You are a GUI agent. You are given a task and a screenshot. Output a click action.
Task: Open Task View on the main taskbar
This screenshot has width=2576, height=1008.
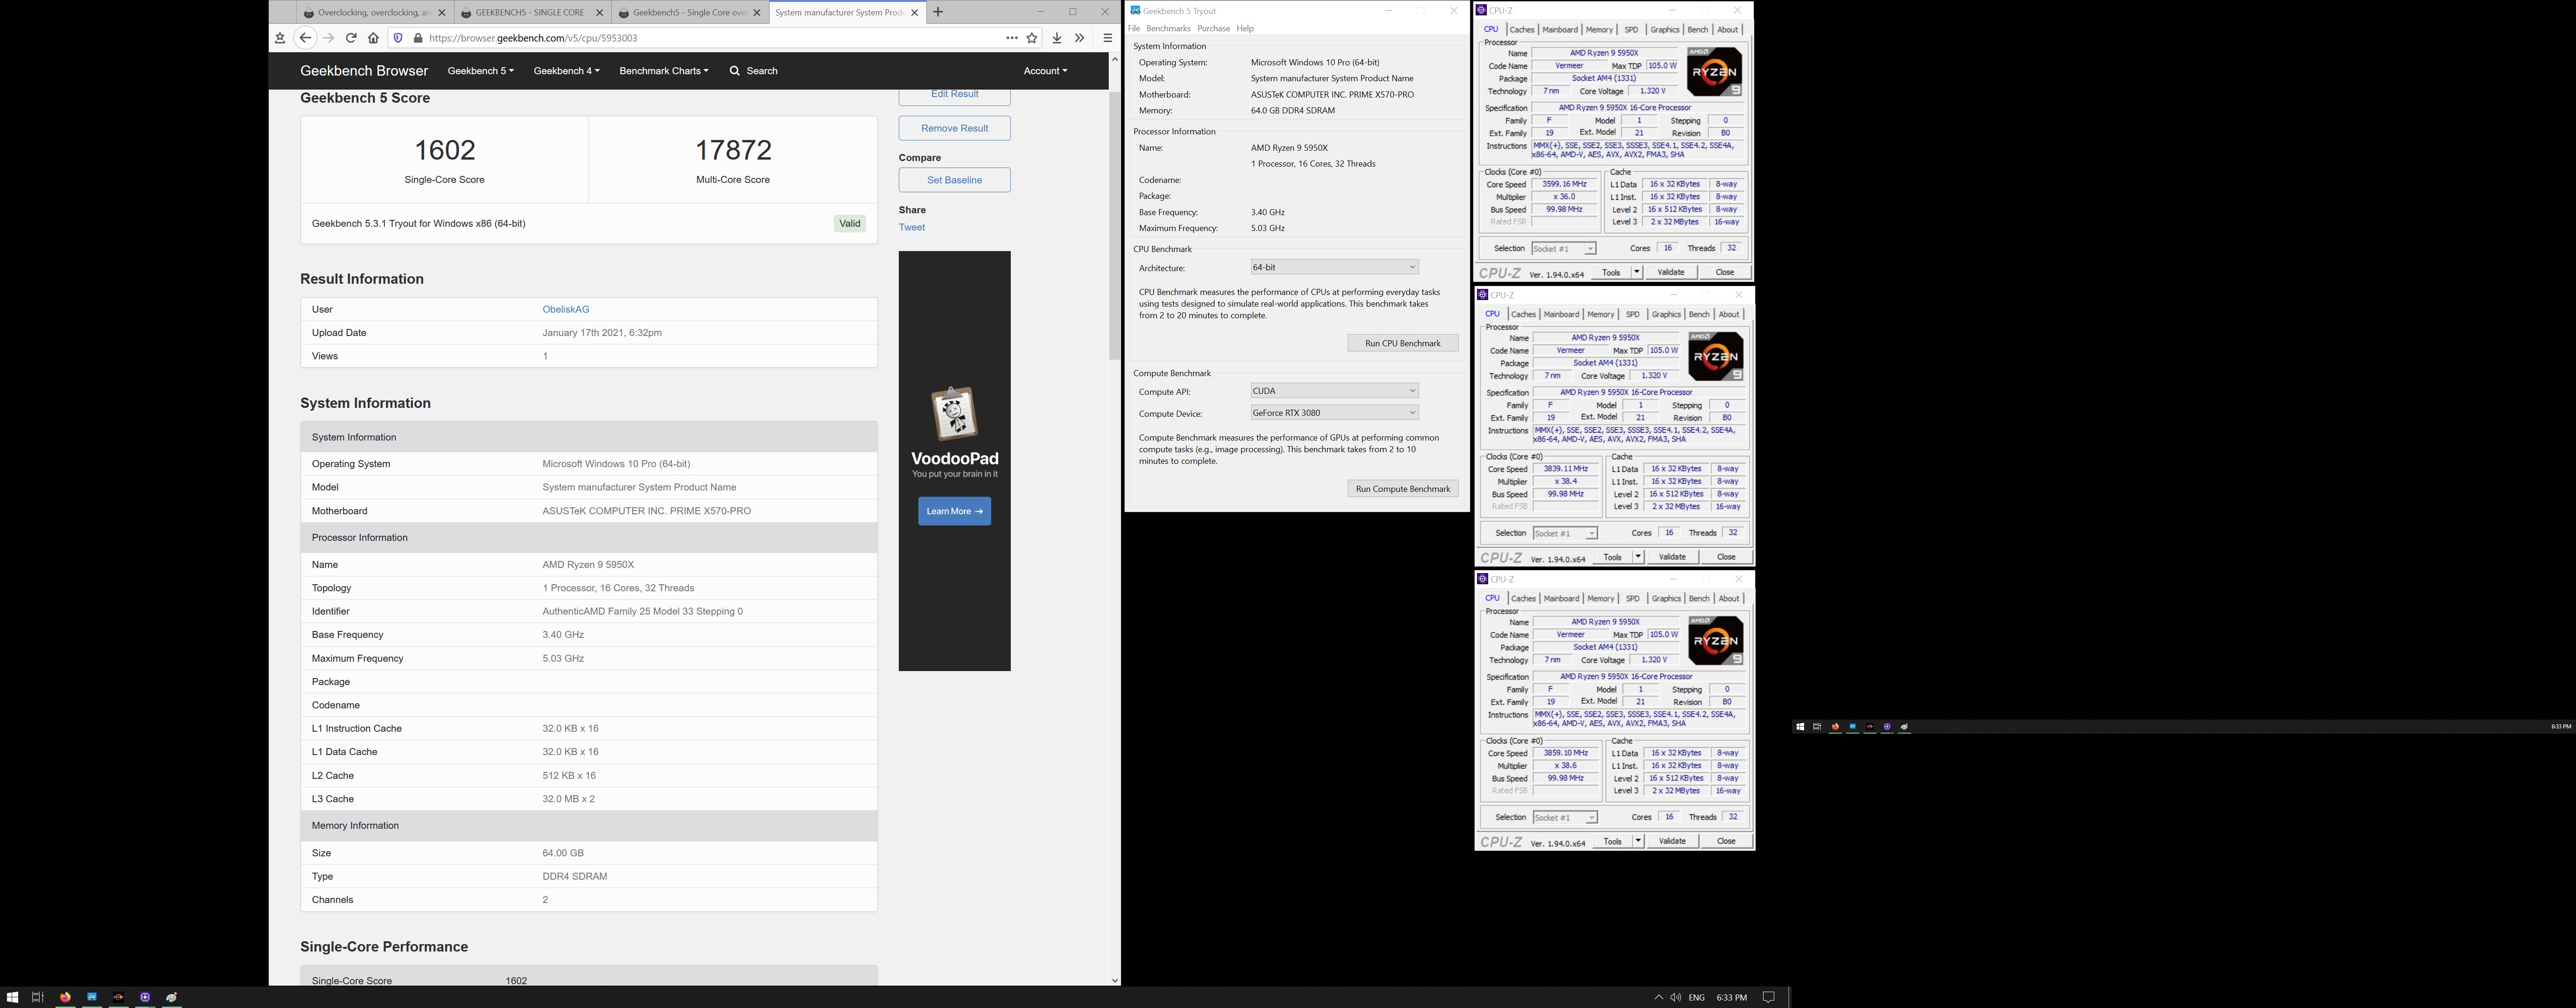[x=38, y=997]
